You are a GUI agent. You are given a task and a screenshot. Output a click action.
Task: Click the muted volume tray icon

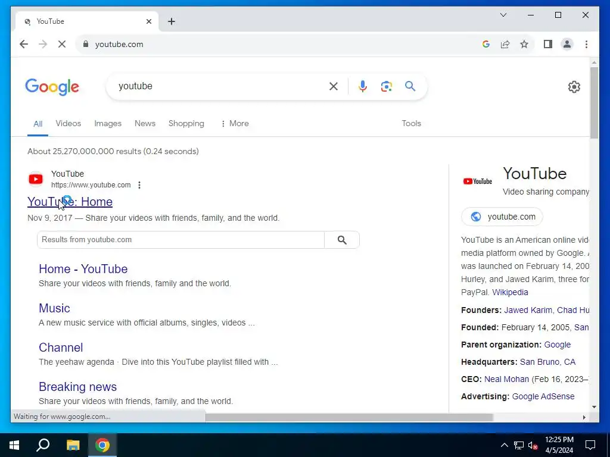(533, 445)
